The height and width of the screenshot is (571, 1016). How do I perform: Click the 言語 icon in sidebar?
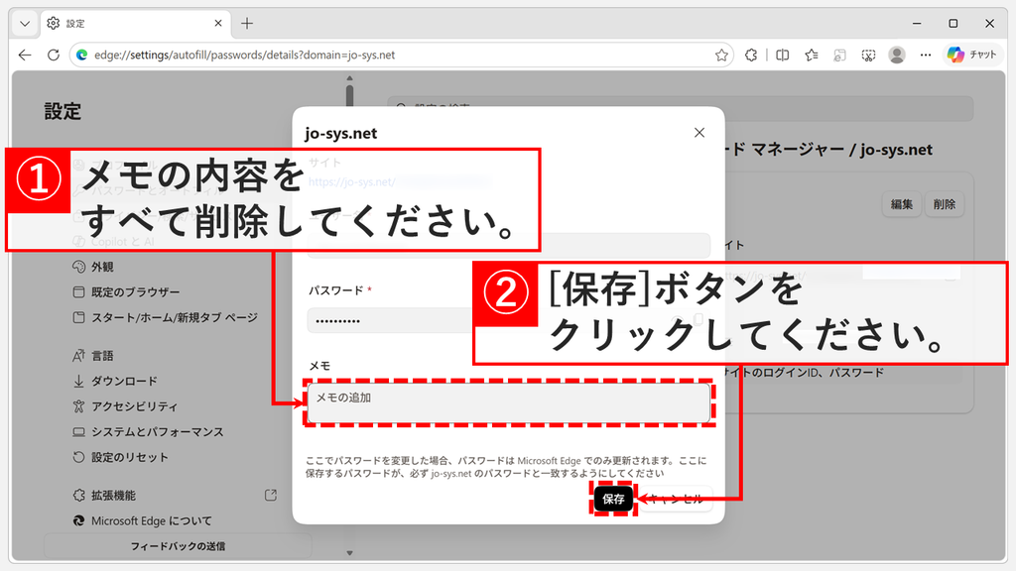(78, 356)
